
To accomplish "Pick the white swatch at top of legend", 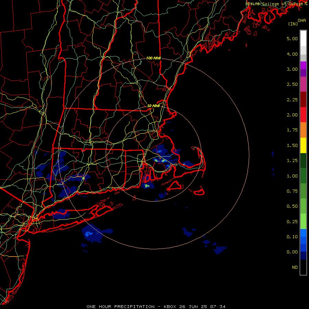I will pyautogui.click(x=303, y=38).
